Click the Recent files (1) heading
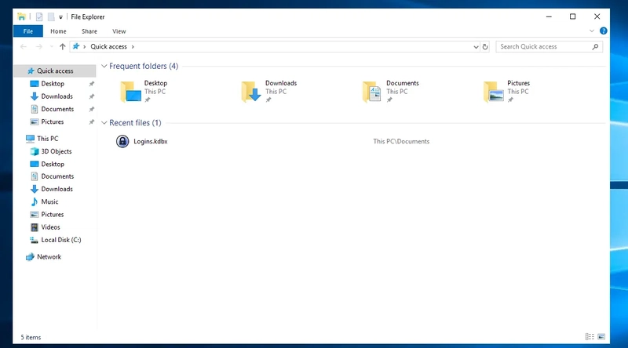628x348 pixels. click(x=135, y=123)
